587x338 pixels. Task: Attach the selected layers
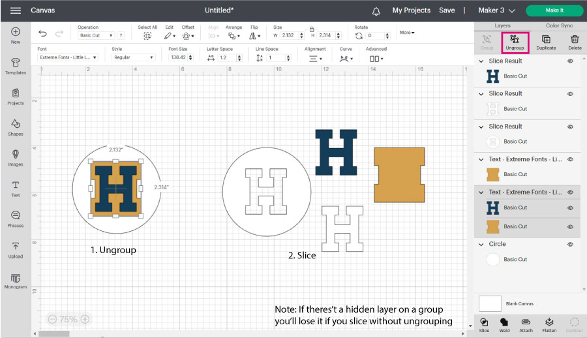coord(526,325)
